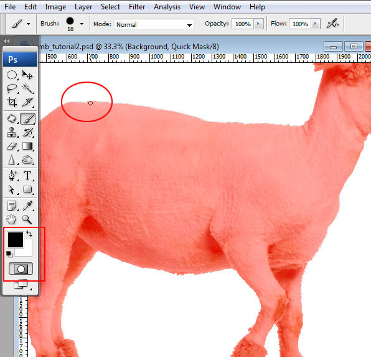Image resolution: width=371 pixels, height=357 pixels.
Task: Select the Type tool
Action: 27,176
